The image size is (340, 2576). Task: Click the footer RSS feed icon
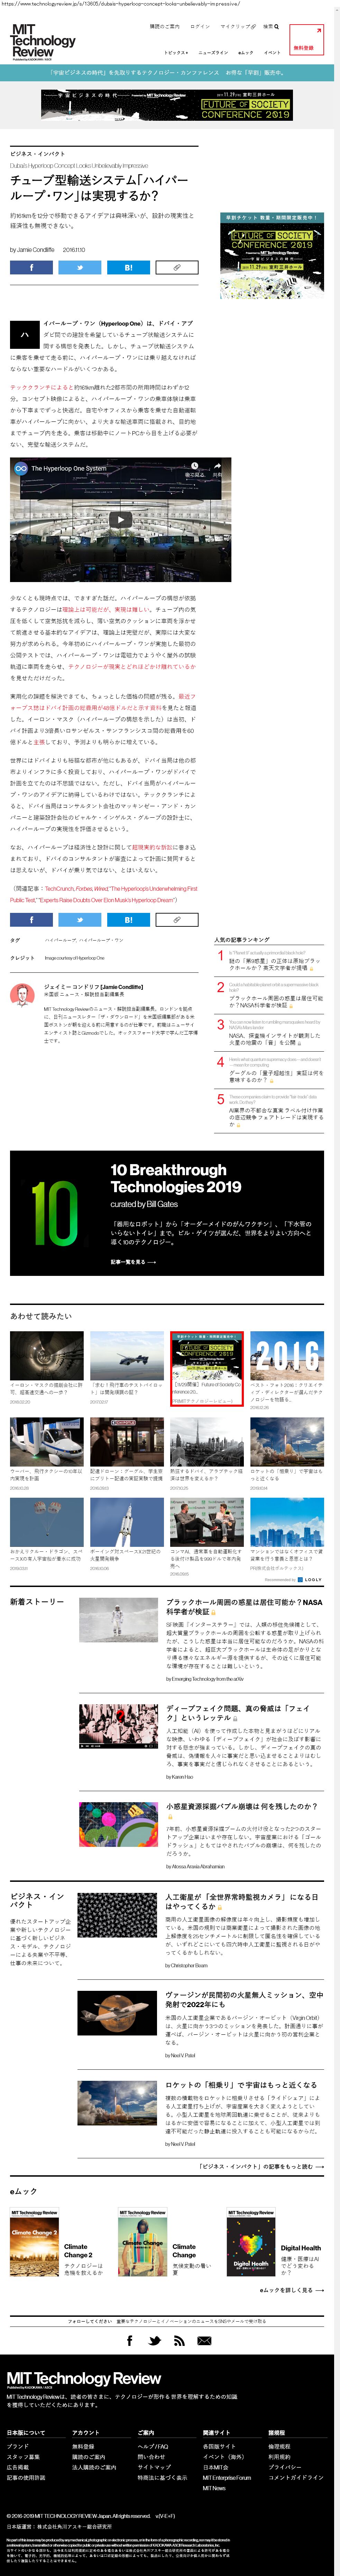(180, 2341)
